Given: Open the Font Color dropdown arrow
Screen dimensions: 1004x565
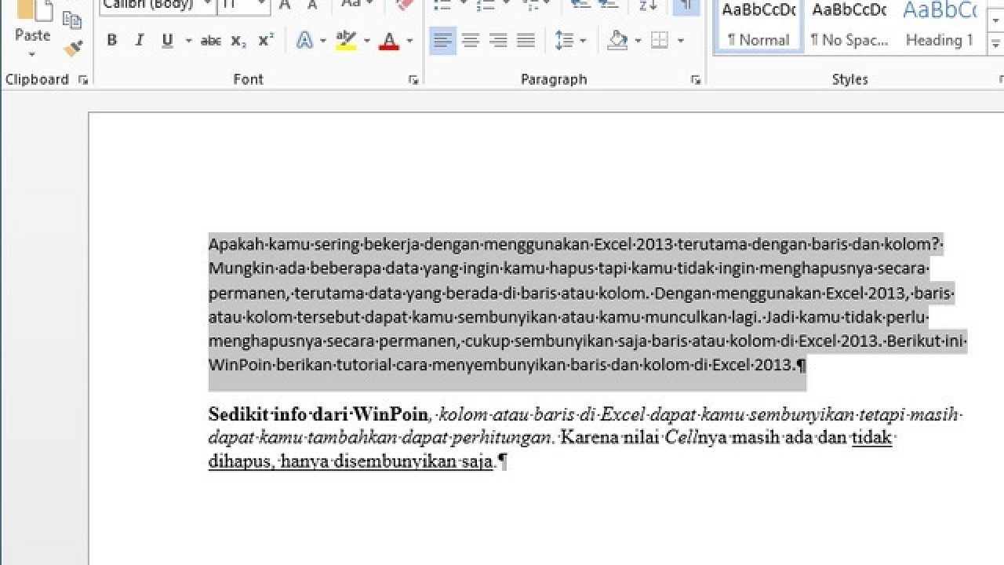Looking at the screenshot, I should click(409, 41).
